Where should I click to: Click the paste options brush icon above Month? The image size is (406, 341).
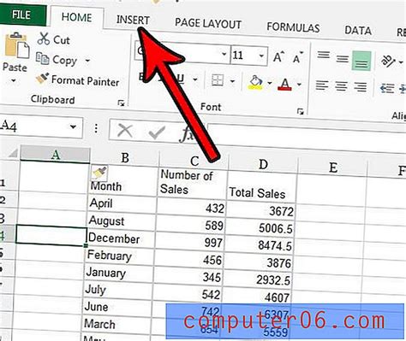click(x=99, y=173)
